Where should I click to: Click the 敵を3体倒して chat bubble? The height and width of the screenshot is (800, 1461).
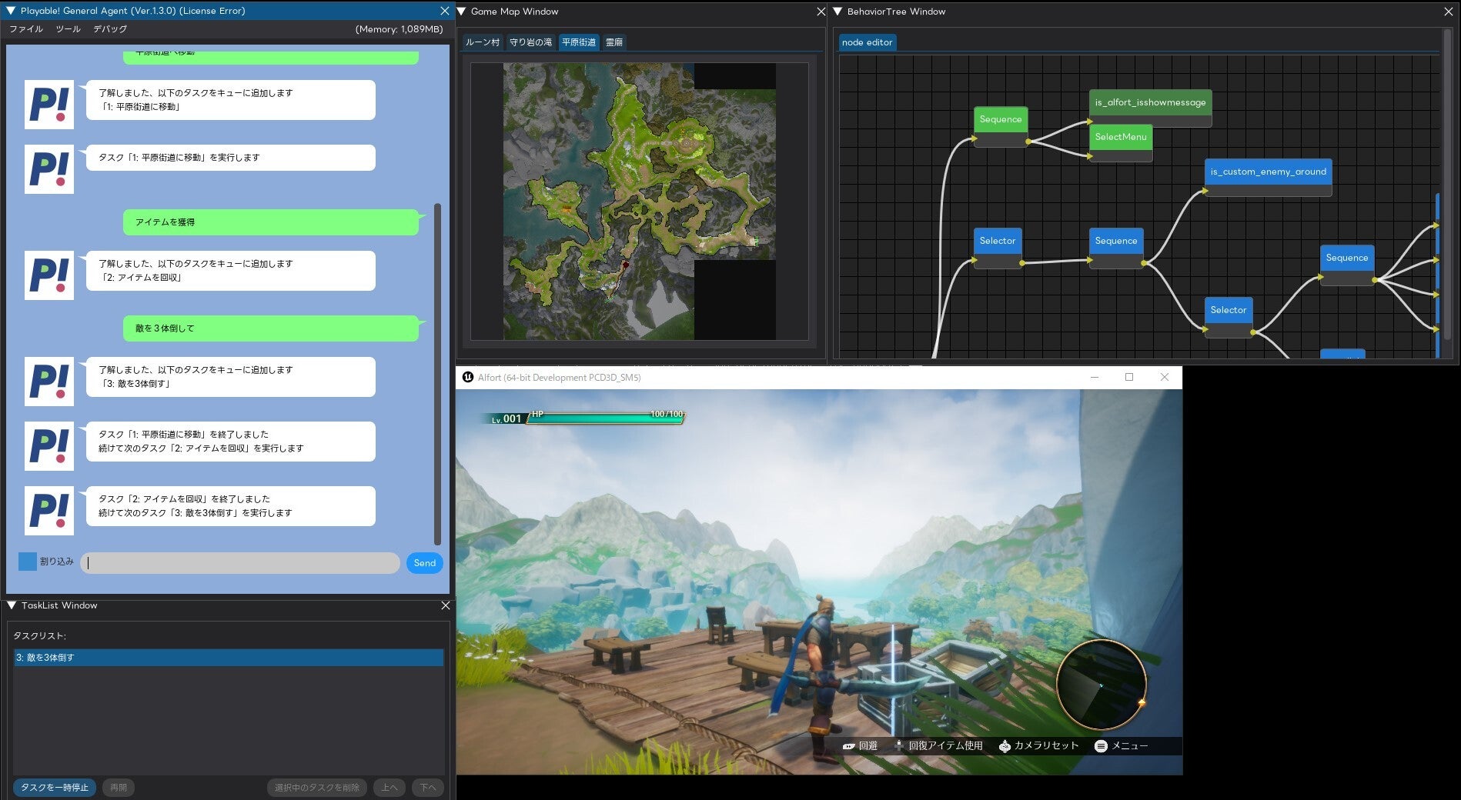[271, 328]
